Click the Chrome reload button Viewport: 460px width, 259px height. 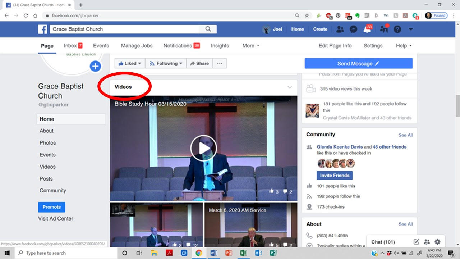[26, 15]
